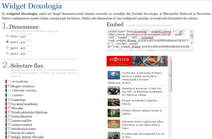Viewport: 212px width, 139px height.
Task: Select the 350 x width radio button
Action: click(7, 48)
